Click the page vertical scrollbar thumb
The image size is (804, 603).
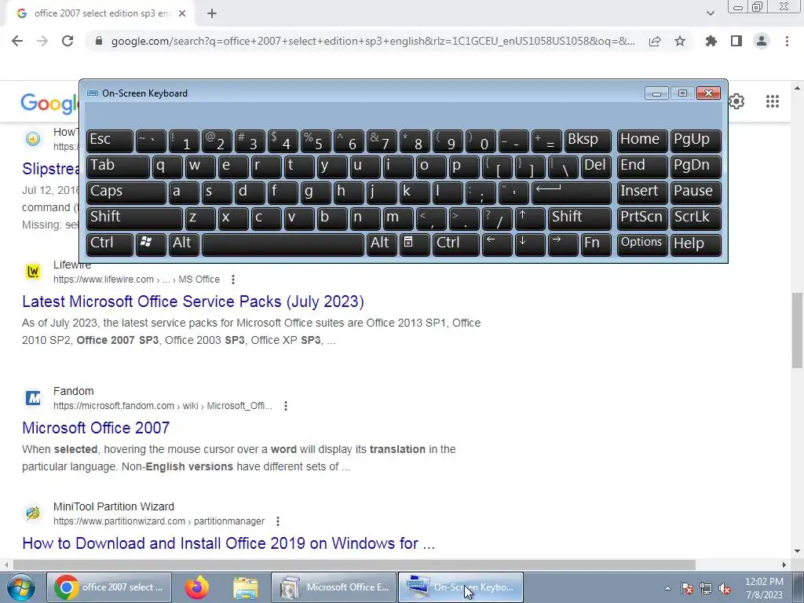797,331
